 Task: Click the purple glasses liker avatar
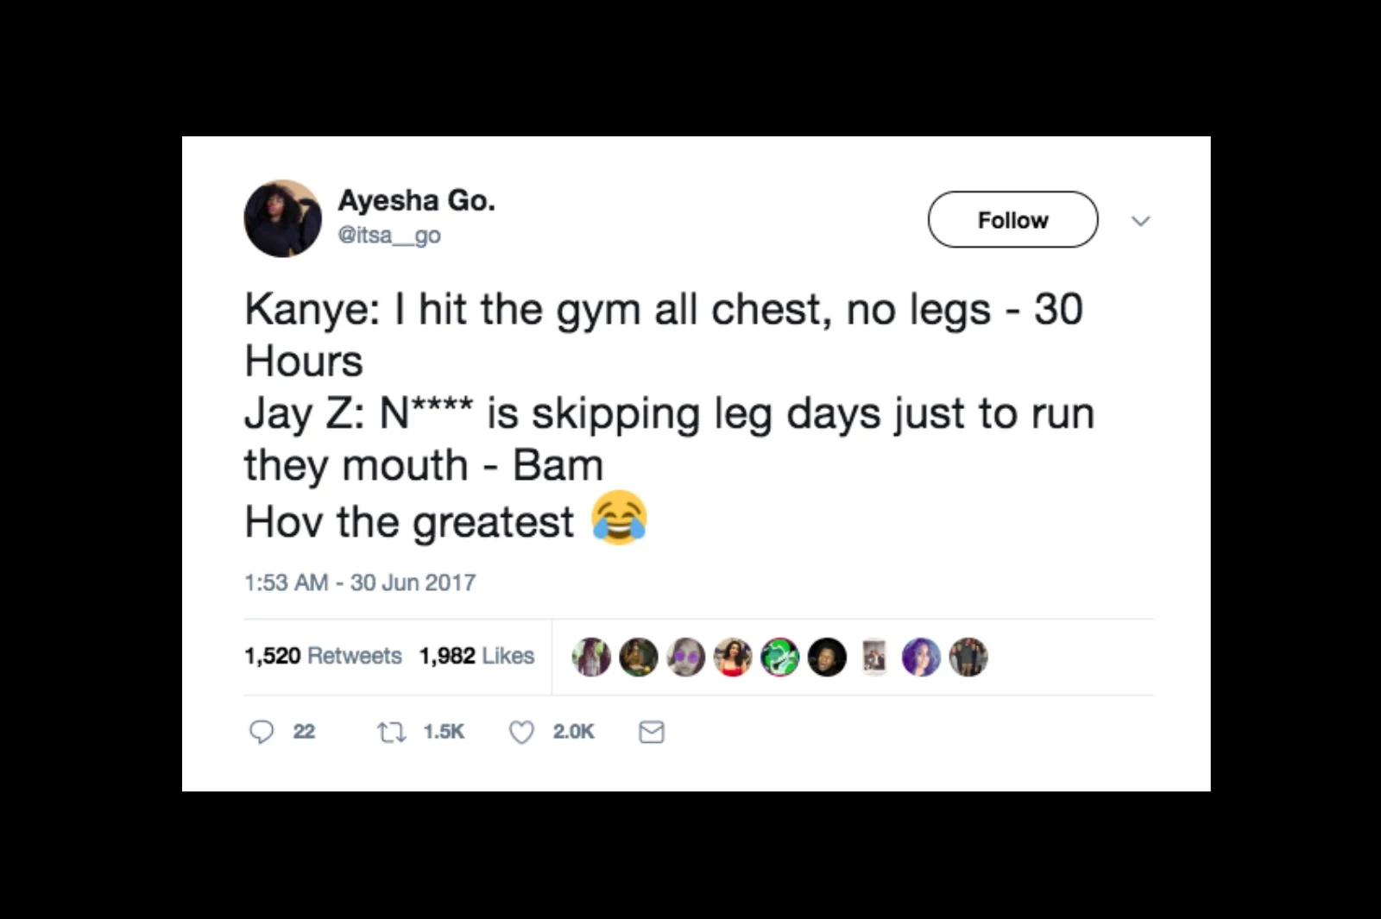click(x=686, y=658)
